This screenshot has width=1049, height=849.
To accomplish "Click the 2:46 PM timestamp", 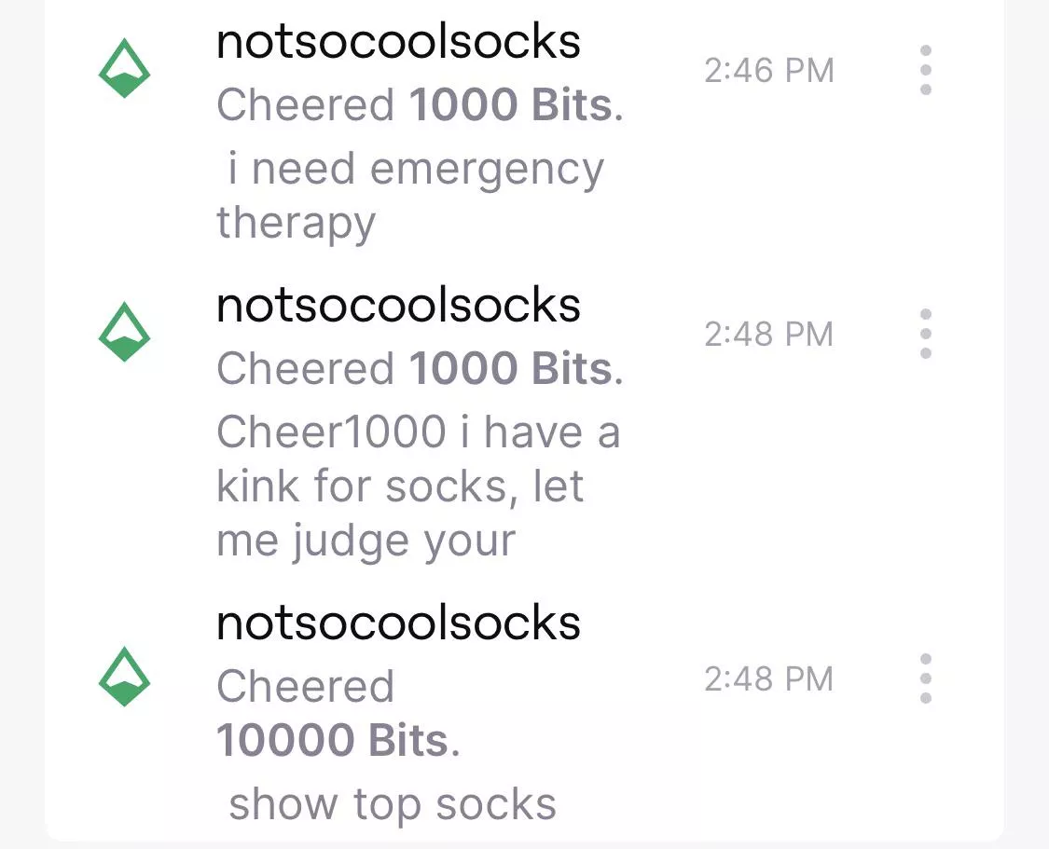I will click(x=768, y=71).
